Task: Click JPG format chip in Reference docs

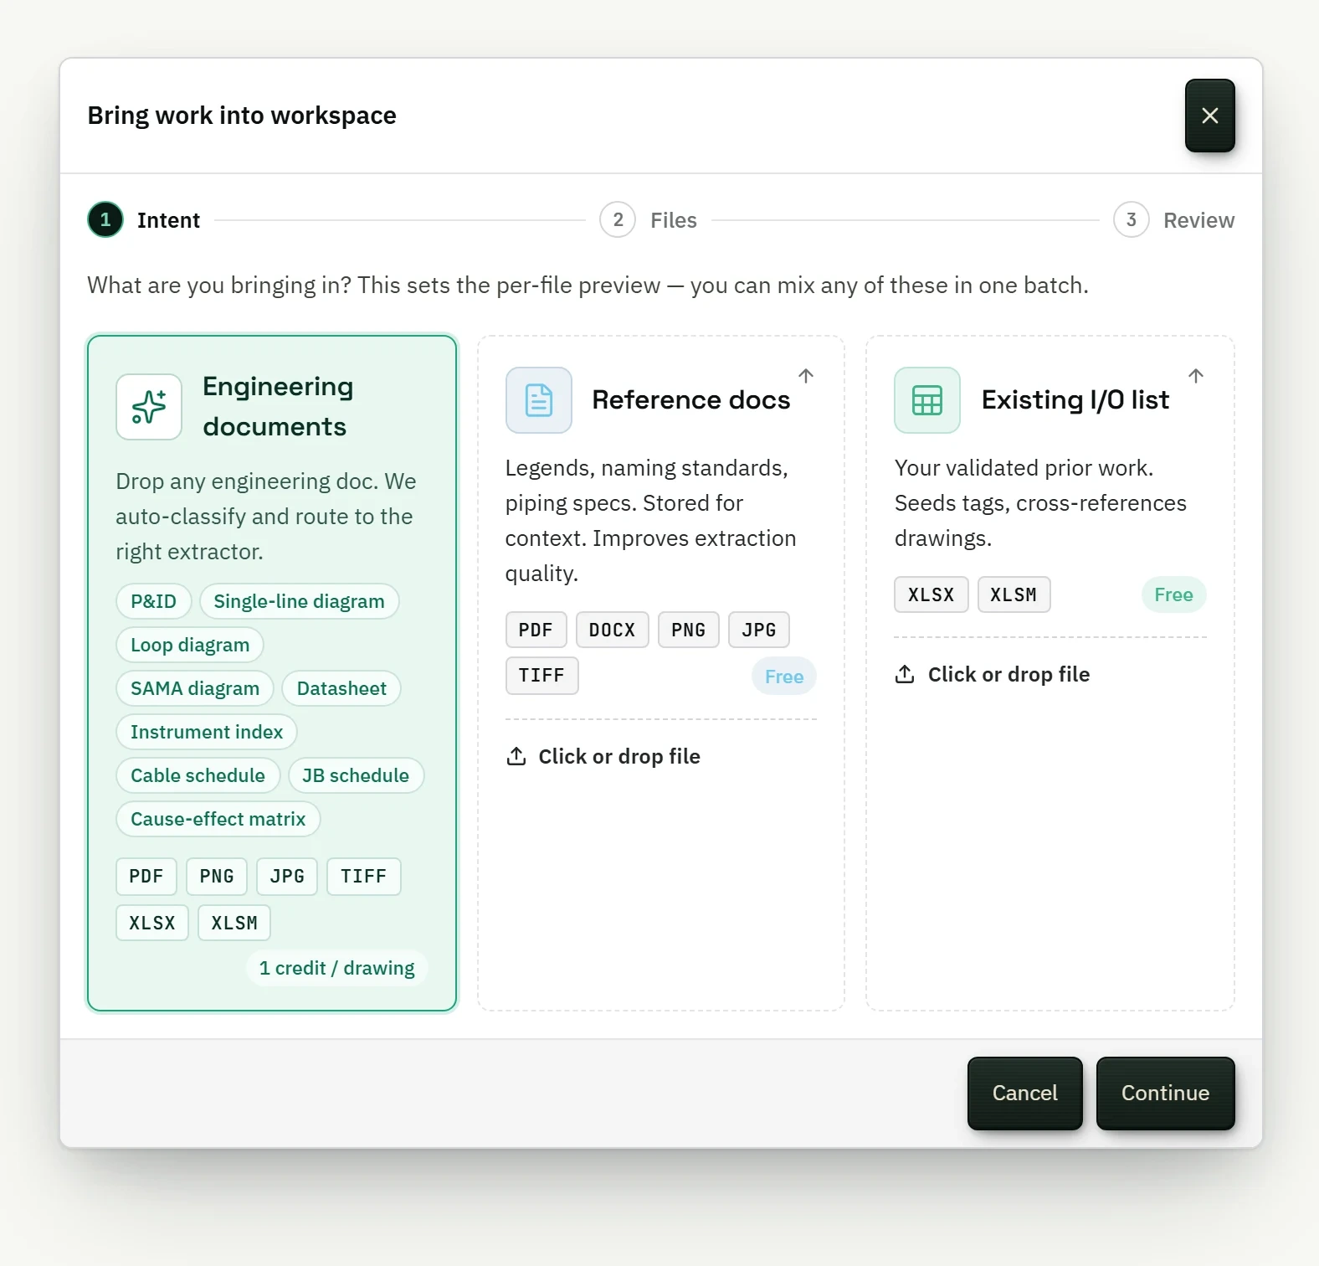Action: coord(759,630)
